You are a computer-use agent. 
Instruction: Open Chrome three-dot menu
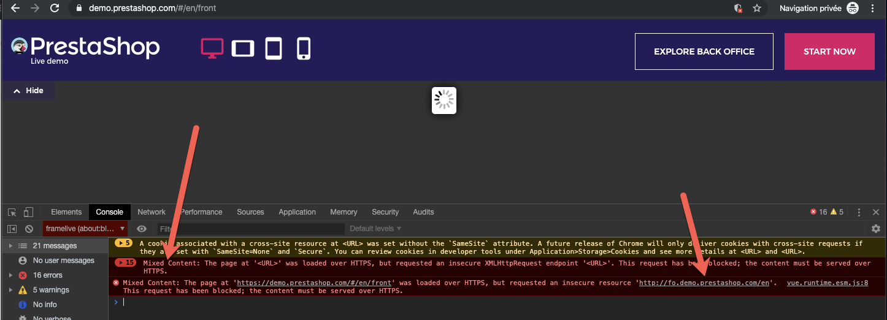(x=872, y=9)
